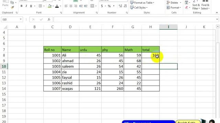Viewport: 220px width, 123px height.
Task: Open Merge & Center dropdown arrow
Action: (x=96, y=6)
